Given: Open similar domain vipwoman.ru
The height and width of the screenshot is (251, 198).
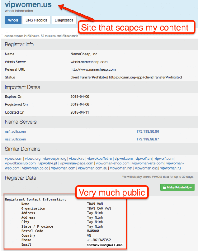Looking at the screenshot, I should pos(170,168).
